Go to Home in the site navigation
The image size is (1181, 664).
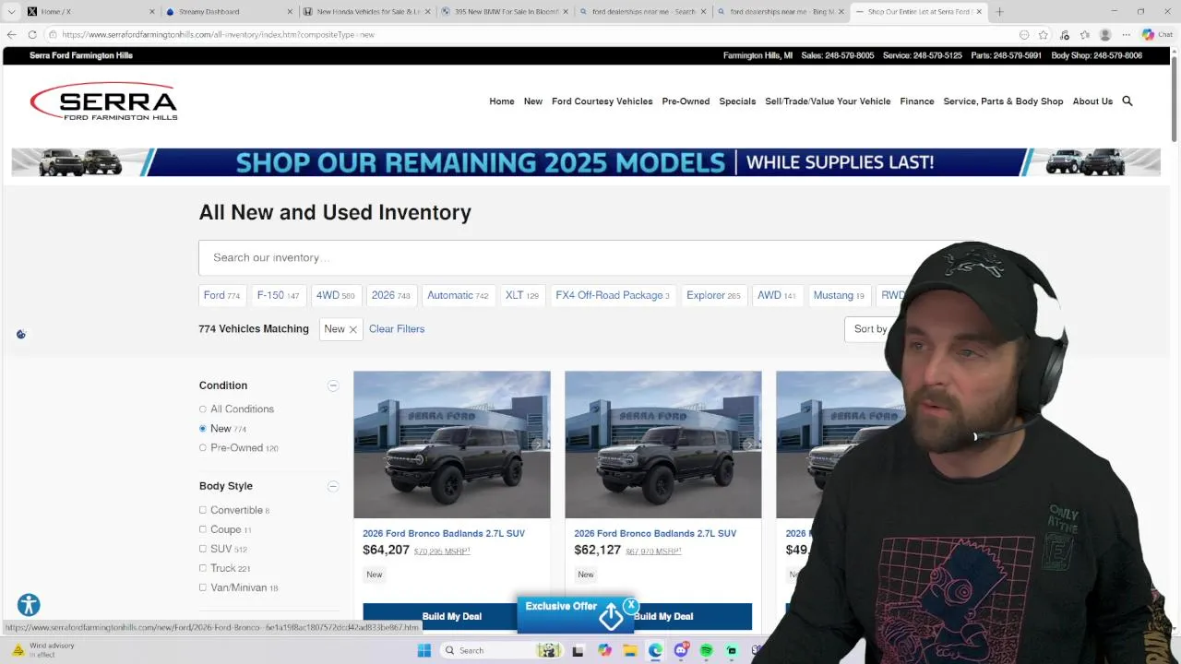pyautogui.click(x=502, y=101)
